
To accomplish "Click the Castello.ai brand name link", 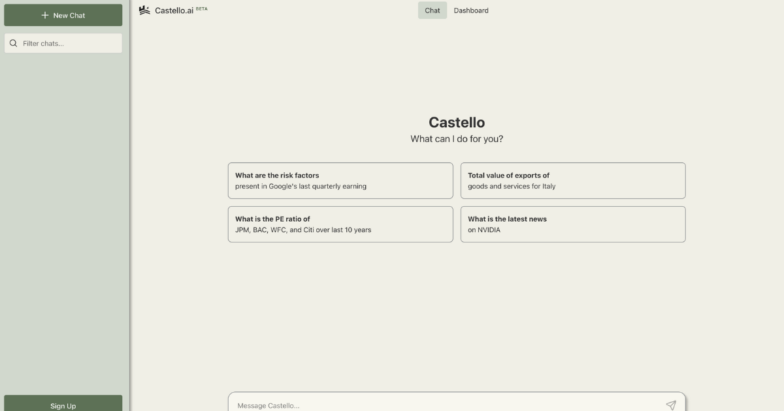I will click(174, 10).
